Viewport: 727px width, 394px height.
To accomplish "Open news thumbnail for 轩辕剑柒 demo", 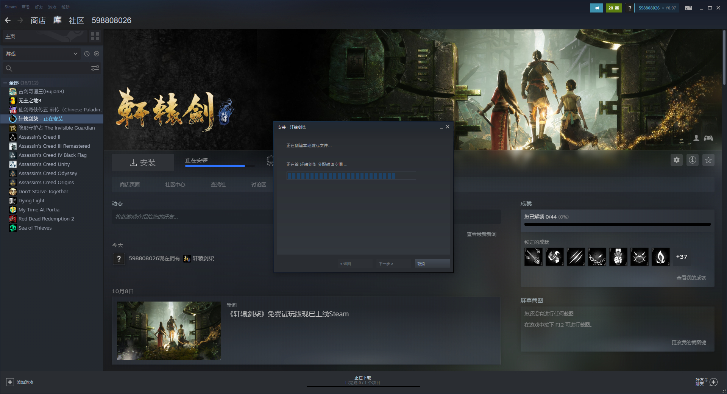I will pos(169,331).
